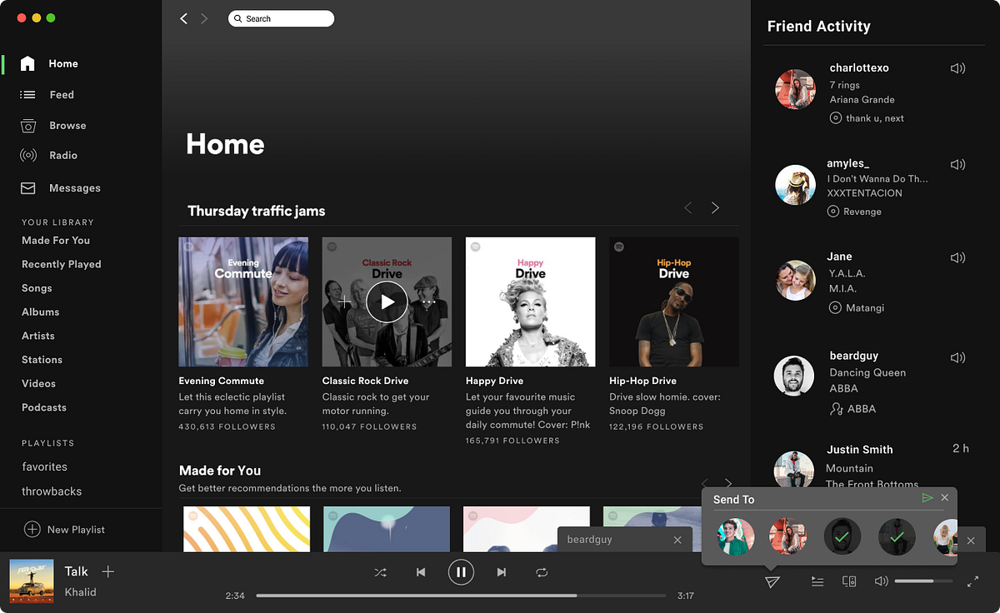The height and width of the screenshot is (613, 1000).
Task: Add Classic Rock Drive with plus icon
Action: coord(345,302)
